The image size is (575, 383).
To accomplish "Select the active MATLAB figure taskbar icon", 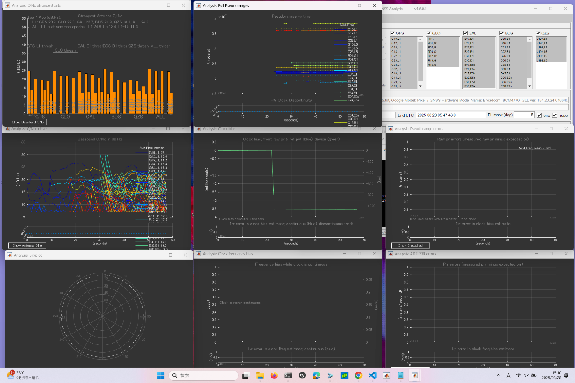I will tap(415, 375).
